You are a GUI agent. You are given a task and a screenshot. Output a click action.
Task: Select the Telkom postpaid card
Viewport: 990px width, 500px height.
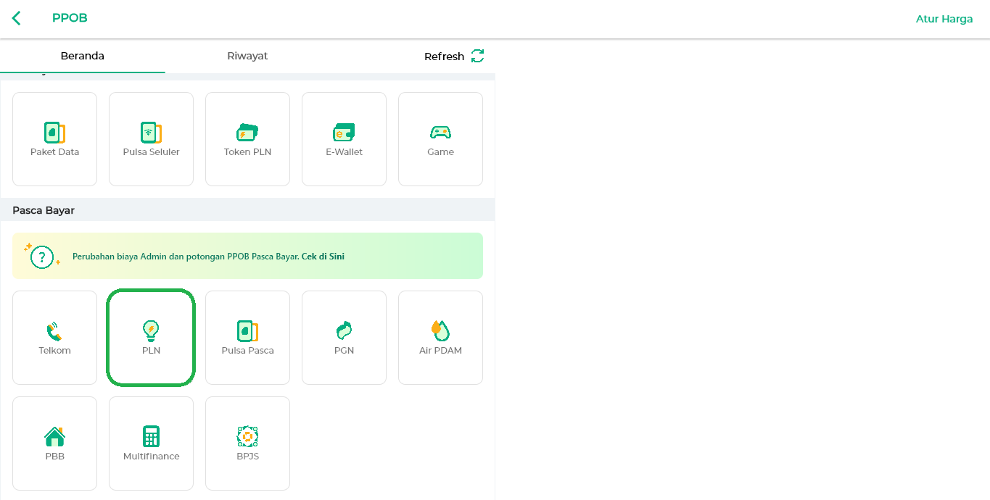pyautogui.click(x=54, y=338)
